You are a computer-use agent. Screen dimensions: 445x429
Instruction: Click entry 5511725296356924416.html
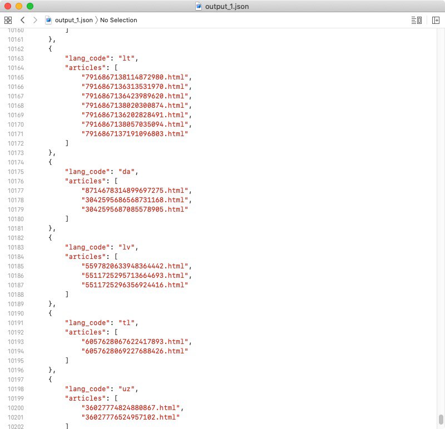click(x=135, y=285)
